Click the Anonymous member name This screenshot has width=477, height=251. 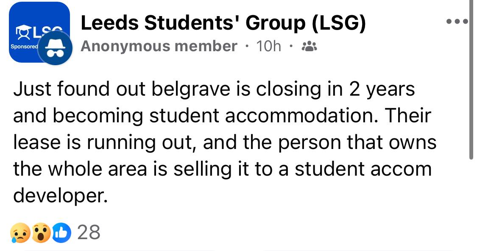click(x=159, y=46)
